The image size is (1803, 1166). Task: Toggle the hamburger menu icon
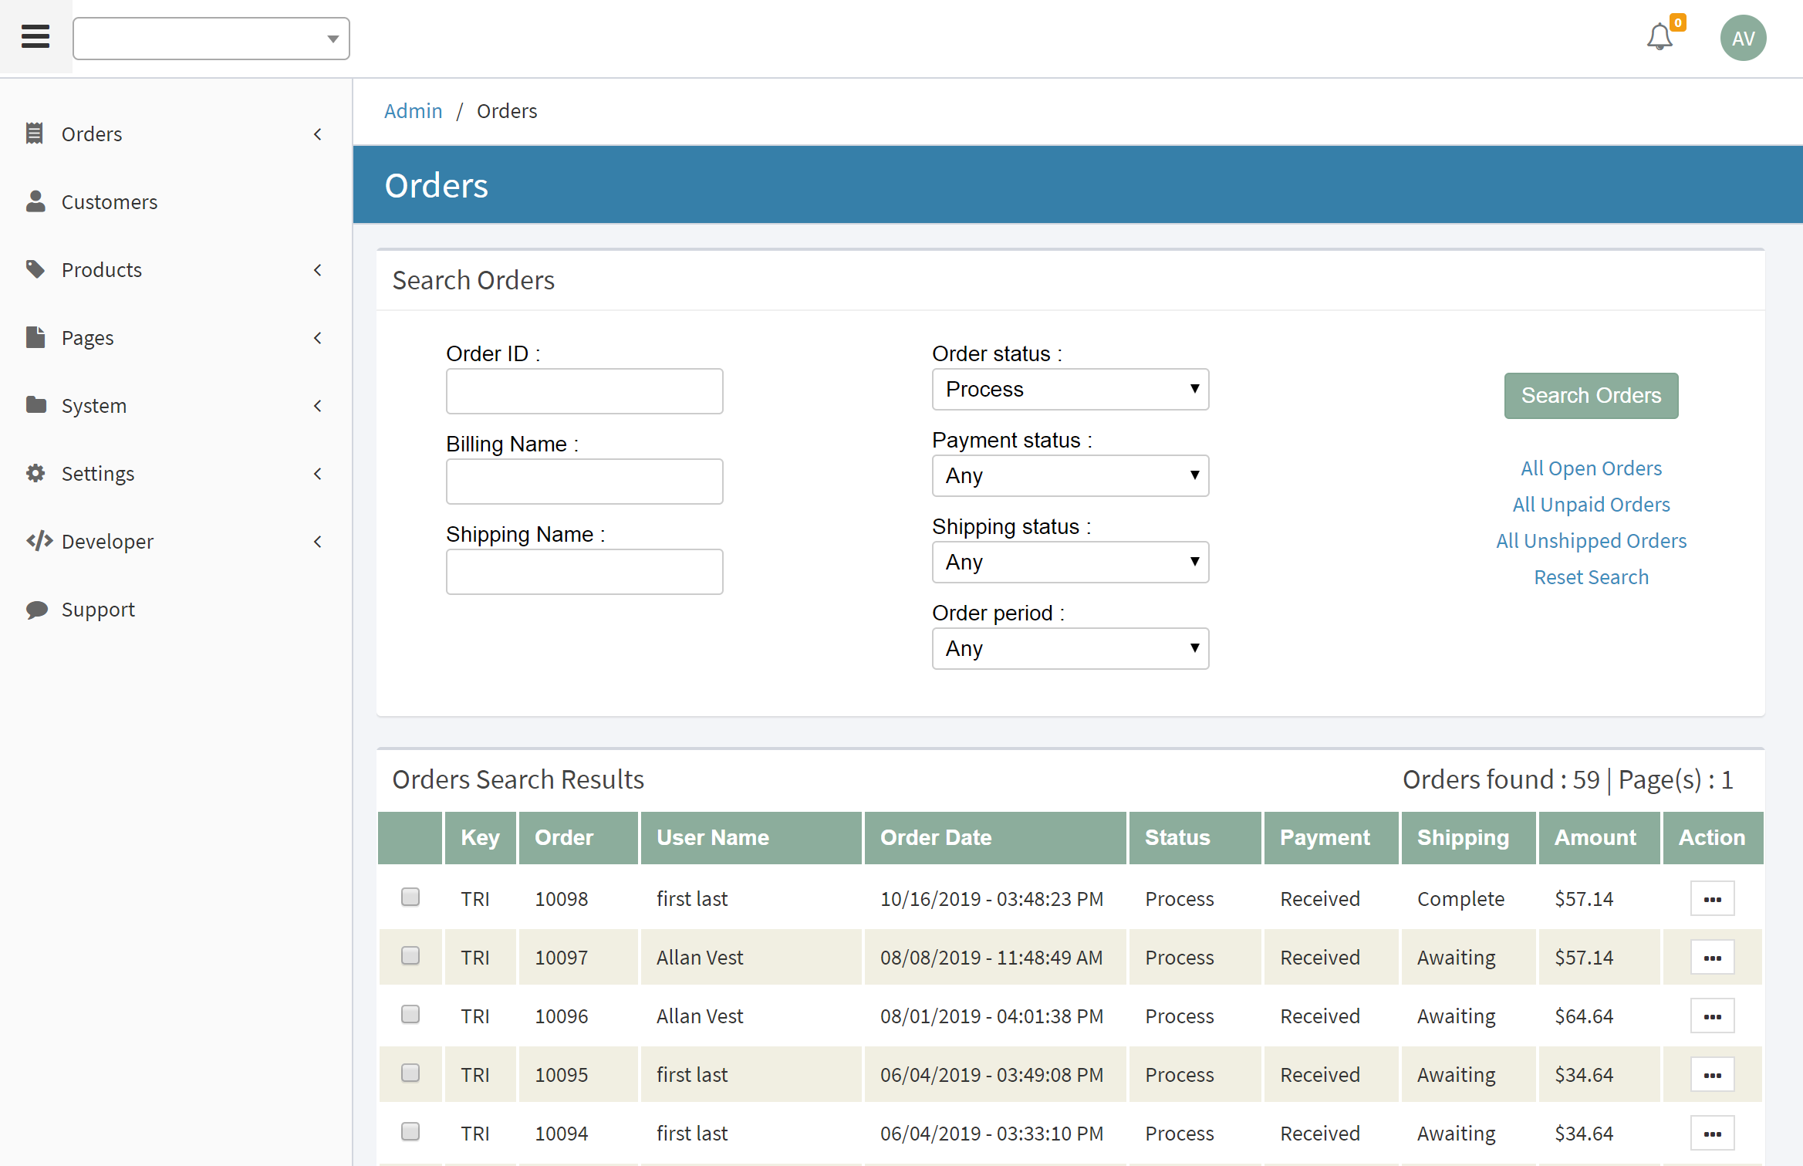[35, 36]
